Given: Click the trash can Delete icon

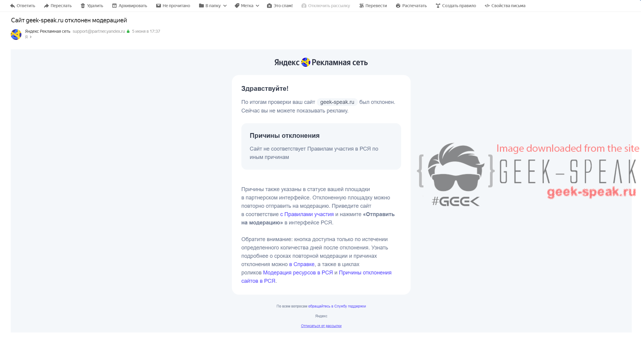Looking at the screenshot, I should (83, 6).
